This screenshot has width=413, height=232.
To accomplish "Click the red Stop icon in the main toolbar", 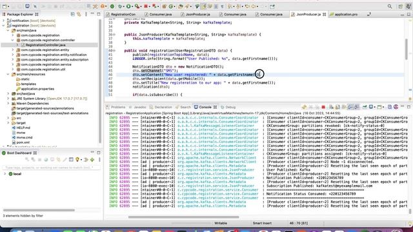I will (146, 6).
